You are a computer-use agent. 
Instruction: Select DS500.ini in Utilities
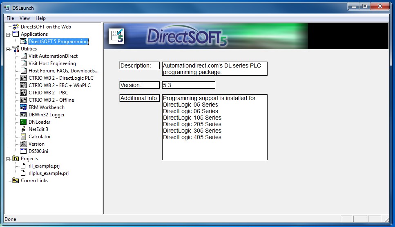coord(38,151)
